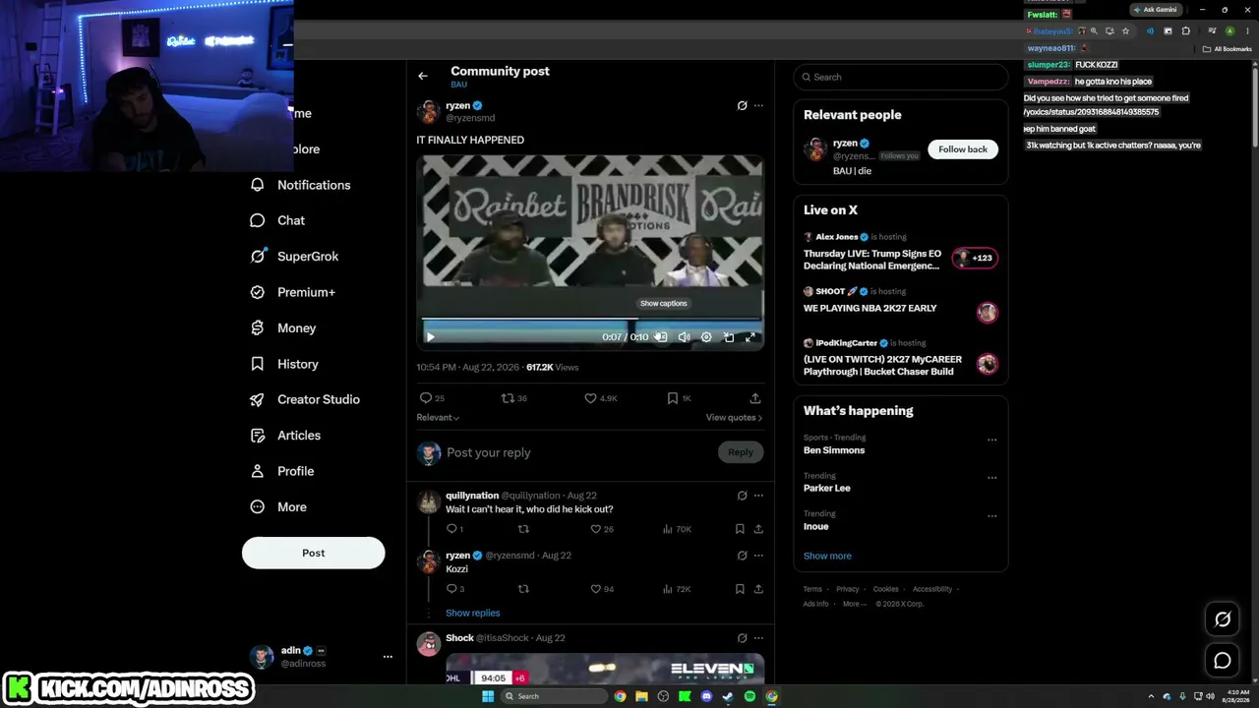Open Spotify from the taskbar
This screenshot has height=708, width=1259.
[749, 696]
